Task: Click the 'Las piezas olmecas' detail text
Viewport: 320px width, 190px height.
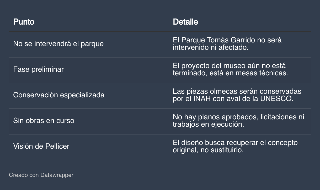Action: click(x=237, y=92)
